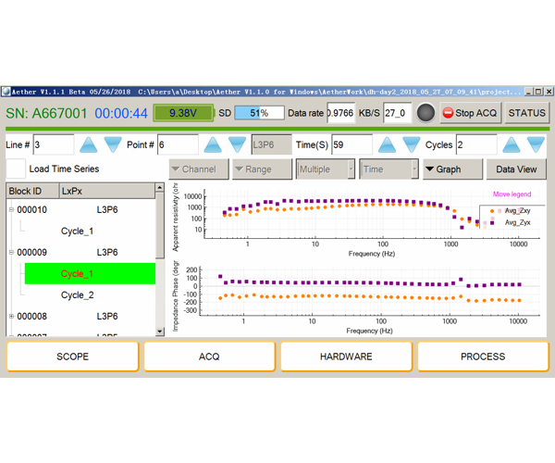Click the Block ID column header

point(32,191)
